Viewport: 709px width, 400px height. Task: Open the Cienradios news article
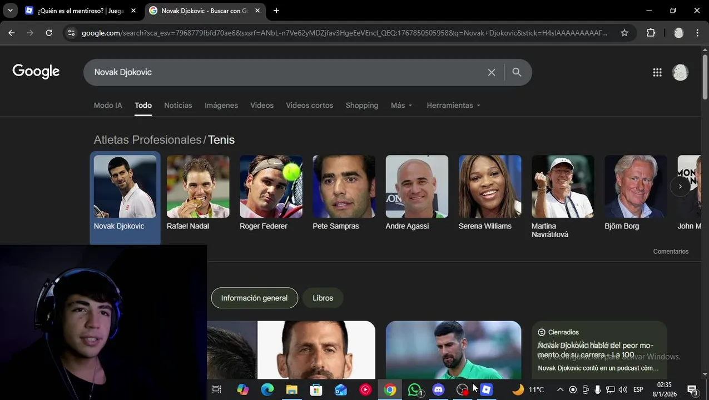tap(599, 350)
